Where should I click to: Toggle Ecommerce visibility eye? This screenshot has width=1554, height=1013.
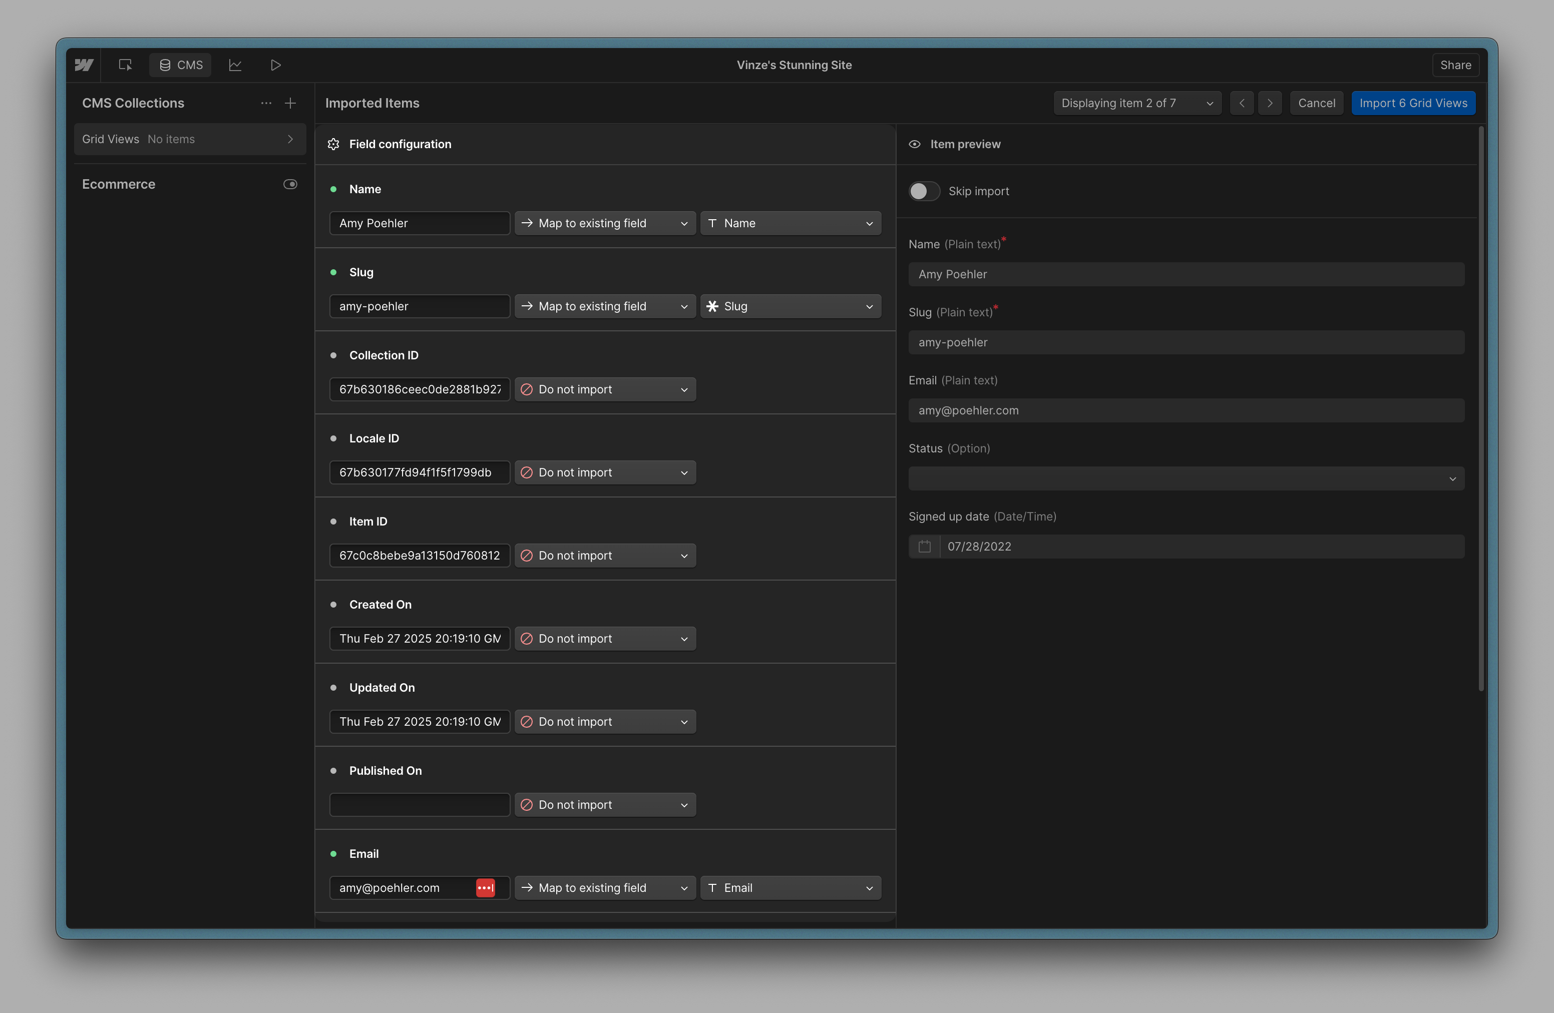click(x=290, y=184)
